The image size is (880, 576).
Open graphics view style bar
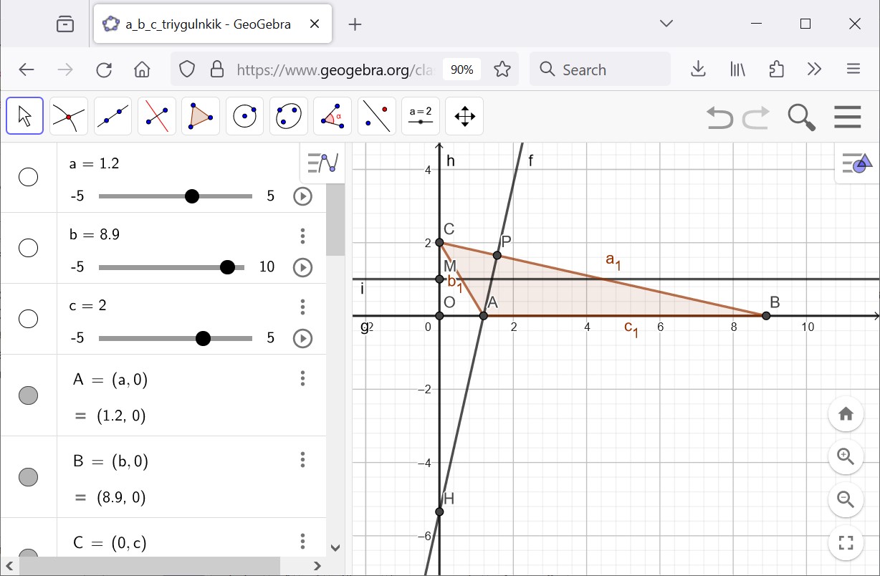pos(857,163)
